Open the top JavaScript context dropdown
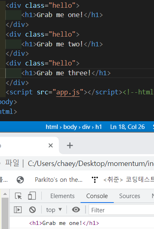 (x=54, y=210)
